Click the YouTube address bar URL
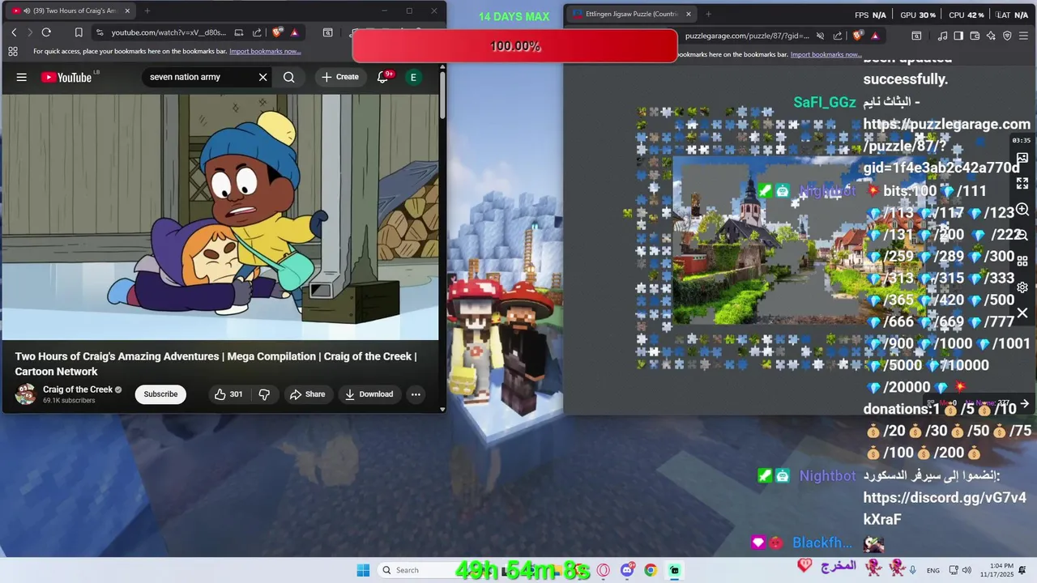1037x583 pixels. click(x=168, y=32)
